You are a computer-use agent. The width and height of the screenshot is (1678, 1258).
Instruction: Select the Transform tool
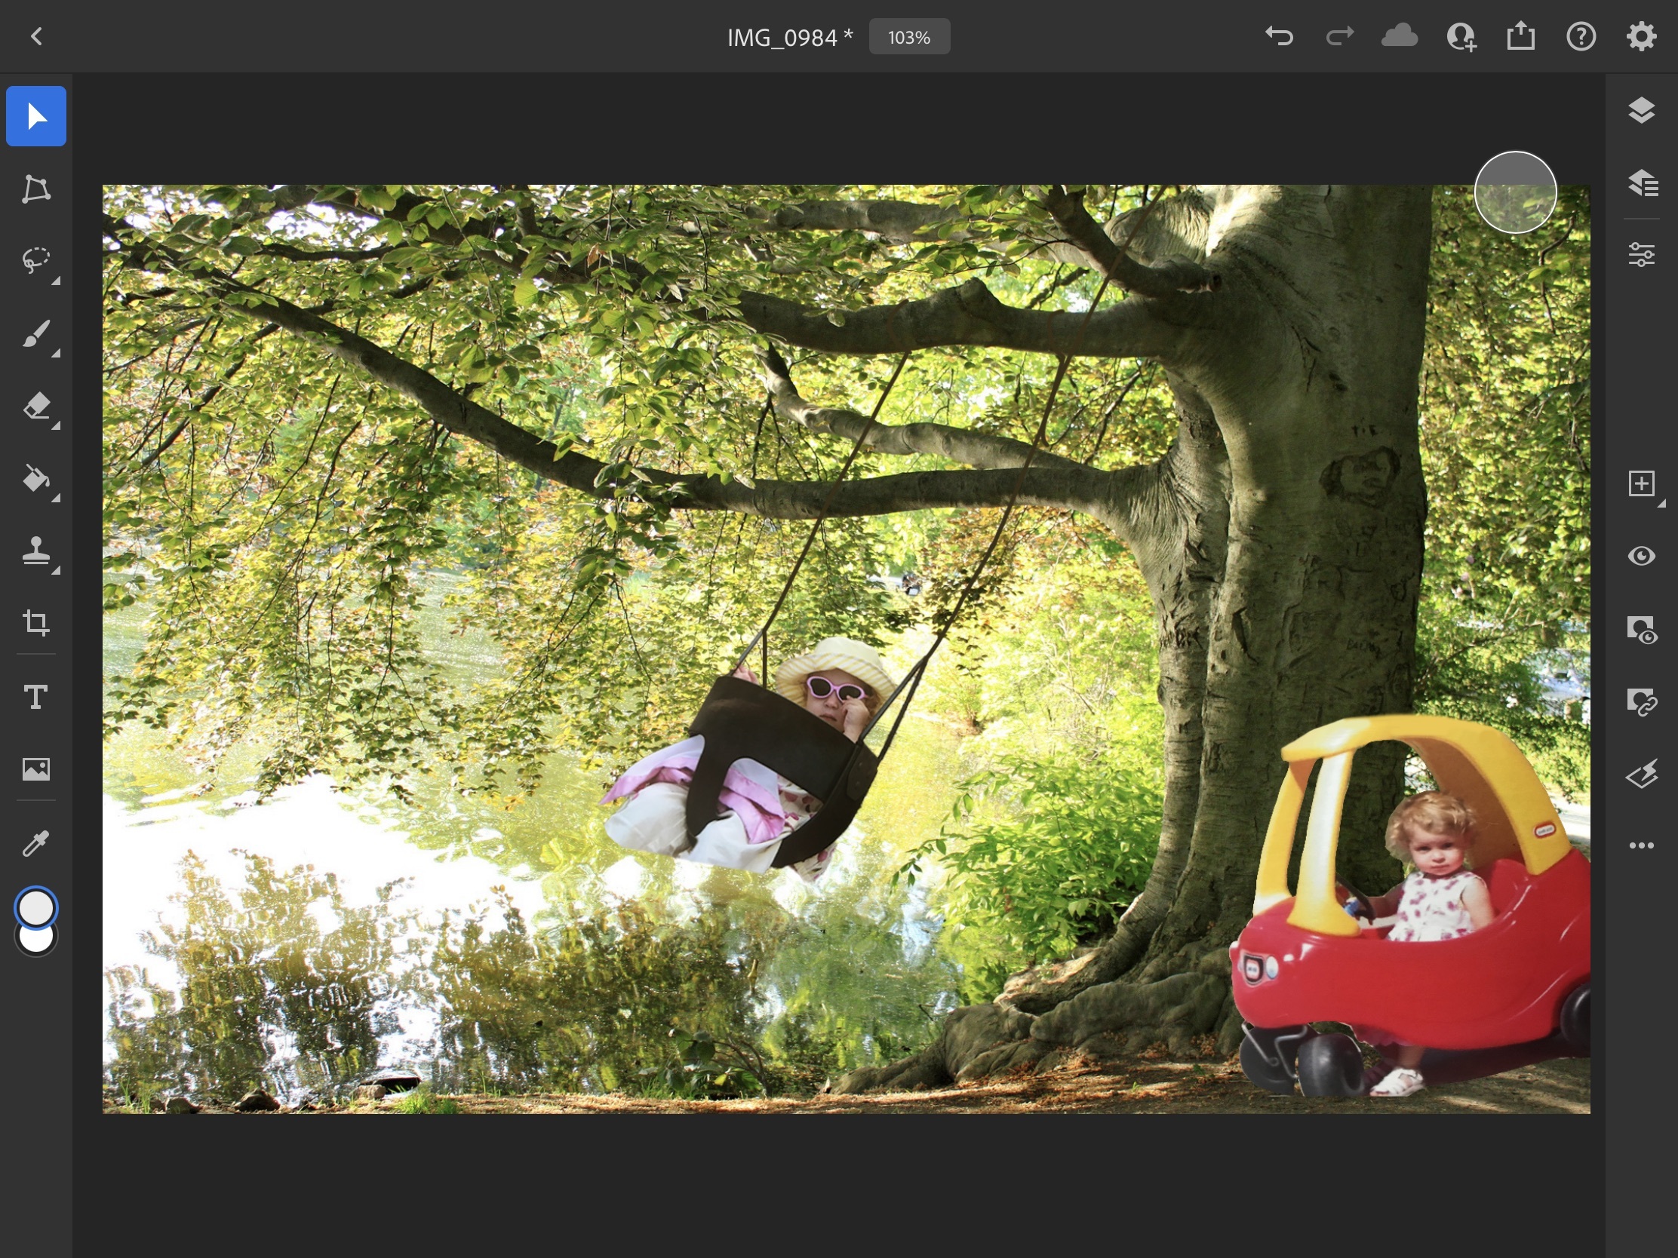point(35,189)
